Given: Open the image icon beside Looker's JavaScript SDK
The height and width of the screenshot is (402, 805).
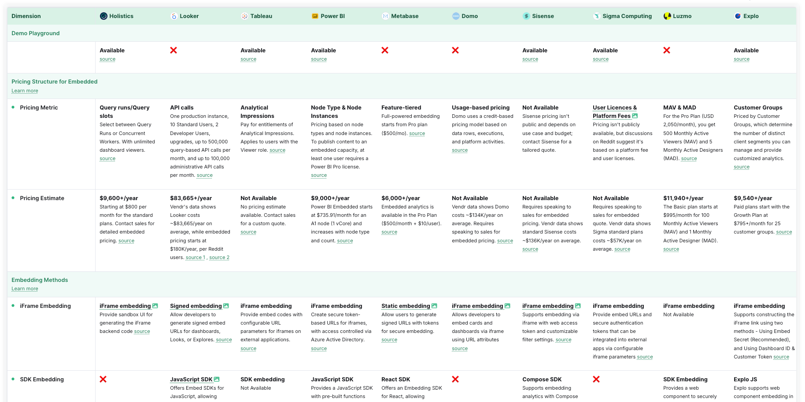Looking at the screenshot, I should click(217, 379).
